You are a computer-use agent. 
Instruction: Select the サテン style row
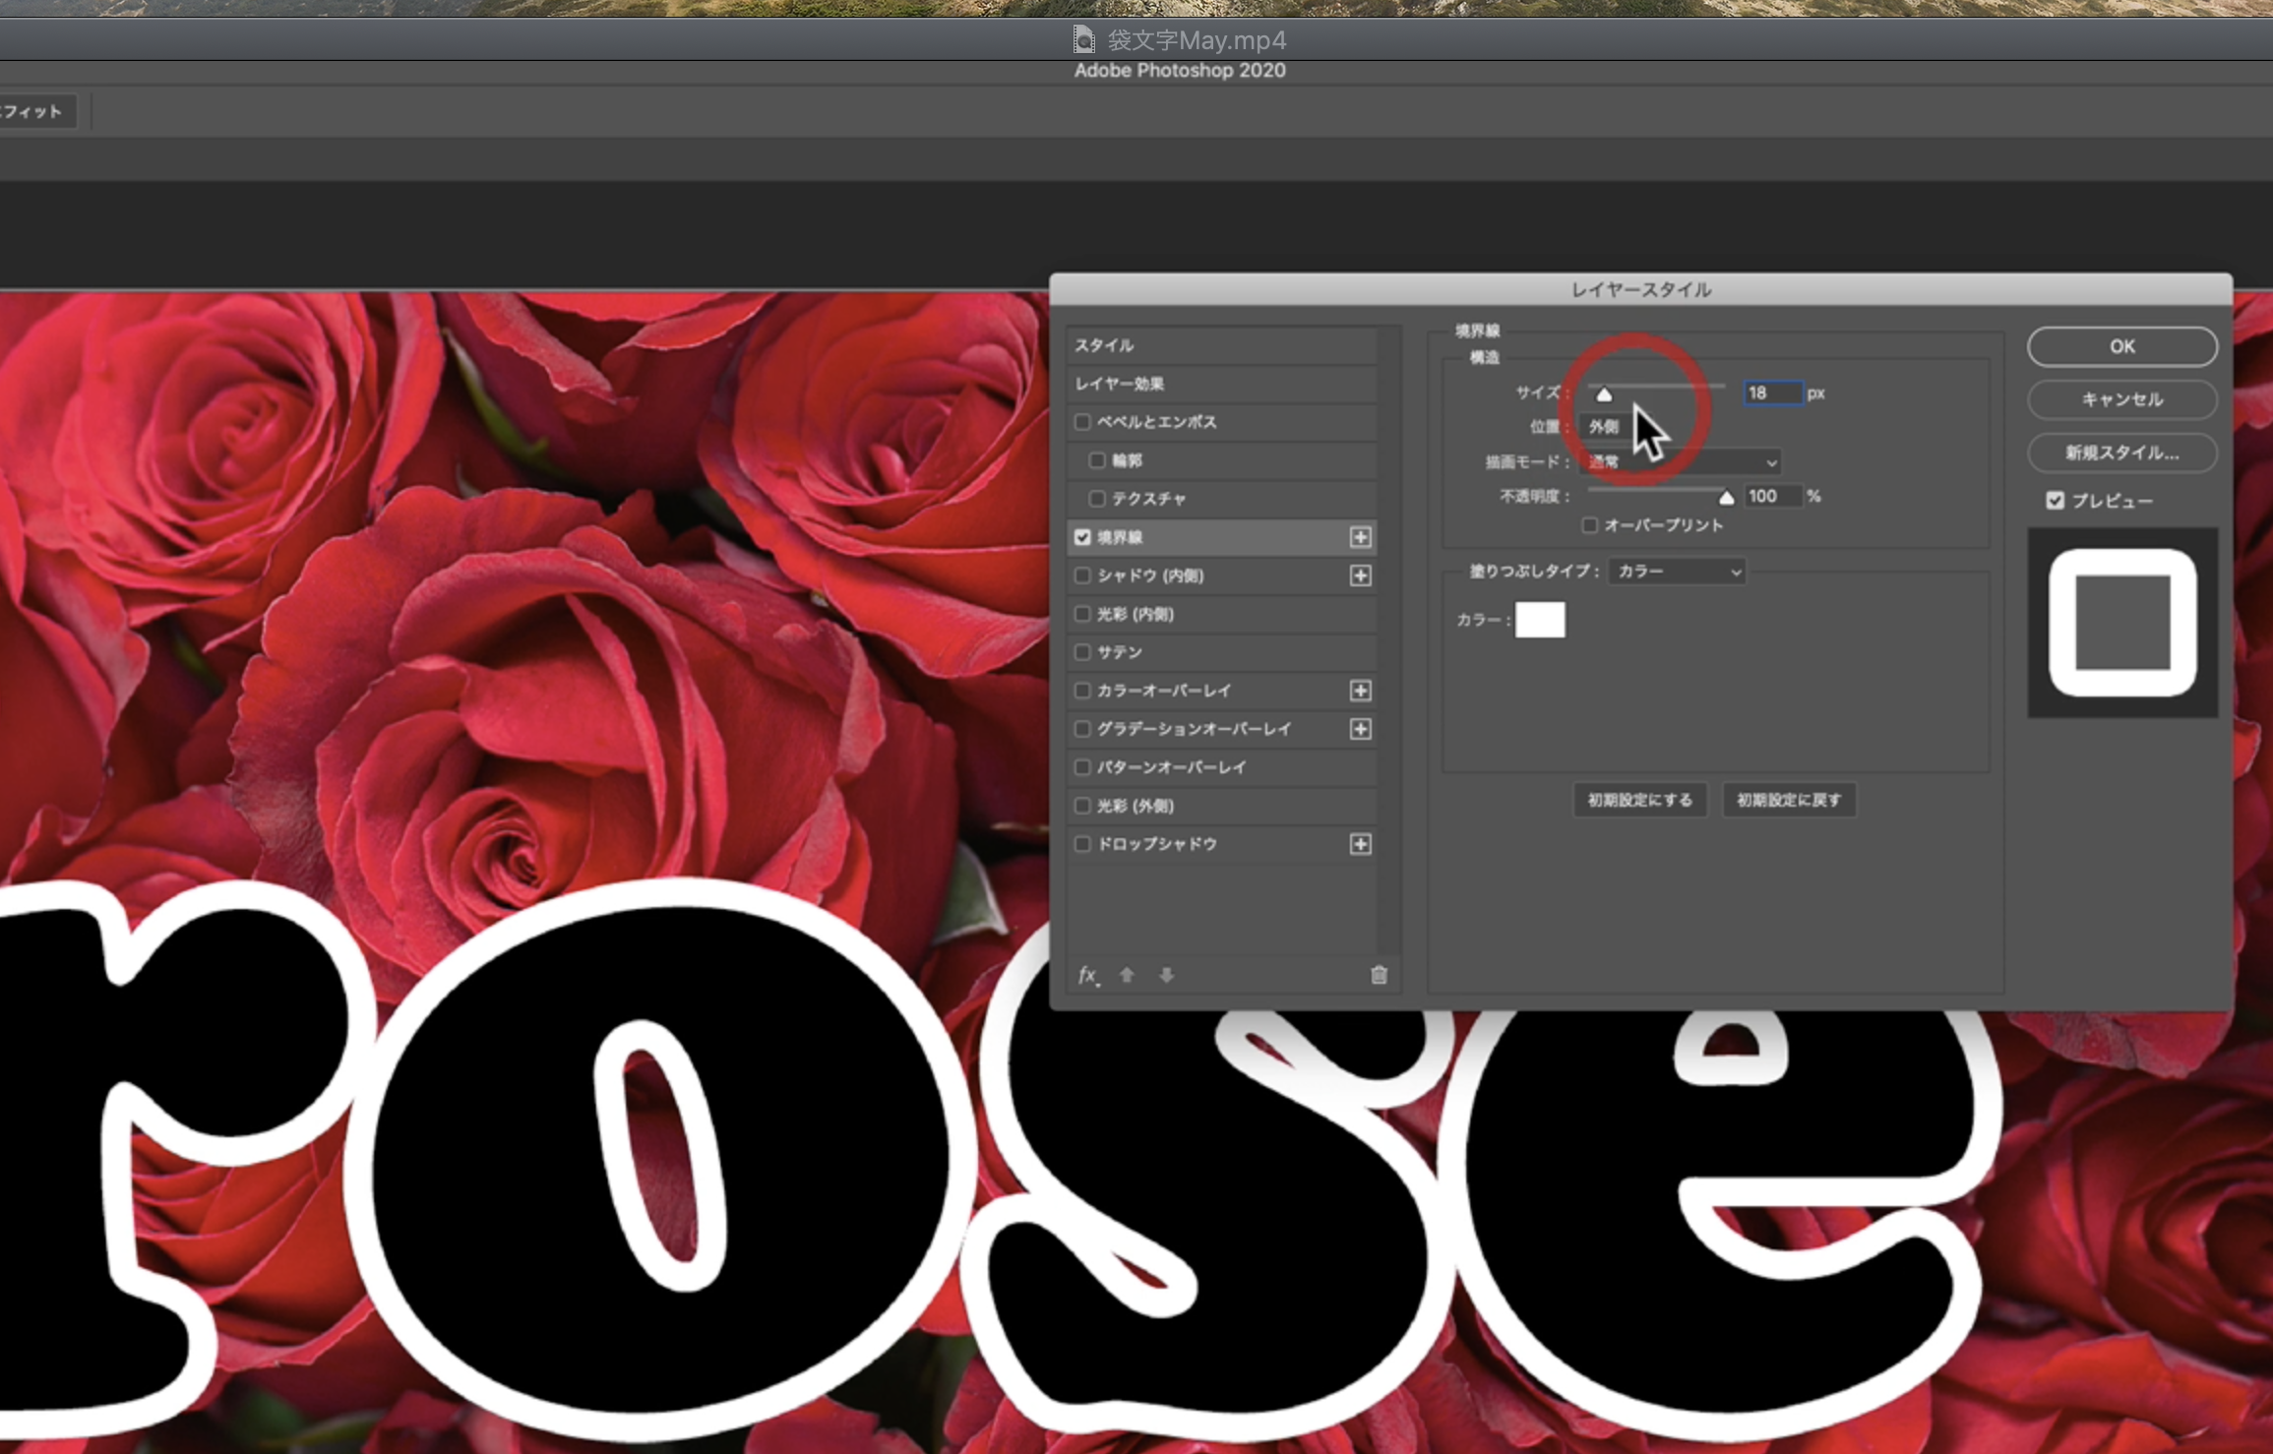click(x=1221, y=652)
